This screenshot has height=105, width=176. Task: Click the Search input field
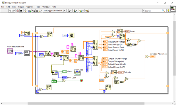(x=153, y=11)
